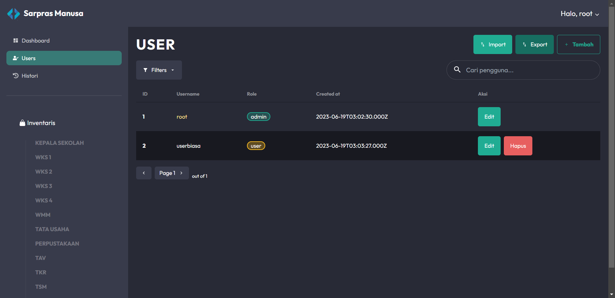Select the Users menu item
Viewport: 615px width, 298px height.
pos(64,58)
